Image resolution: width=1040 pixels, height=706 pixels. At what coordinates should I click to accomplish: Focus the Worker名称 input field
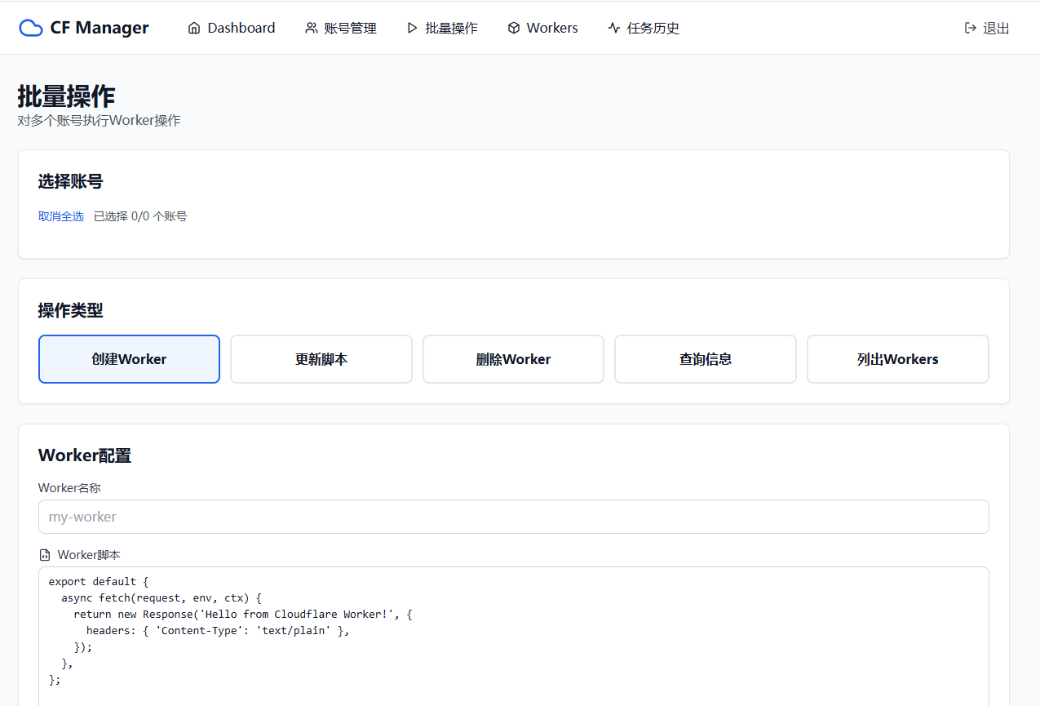514,517
